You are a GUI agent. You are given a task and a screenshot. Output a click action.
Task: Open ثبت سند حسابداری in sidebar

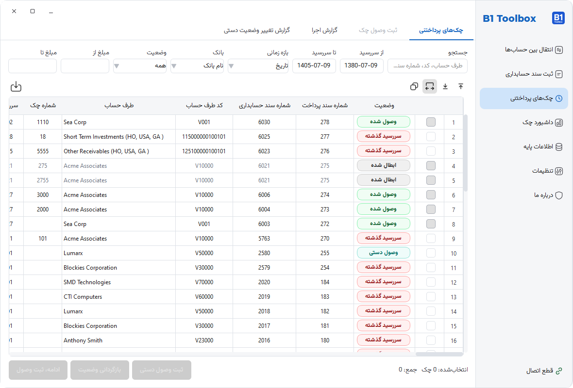pos(524,74)
